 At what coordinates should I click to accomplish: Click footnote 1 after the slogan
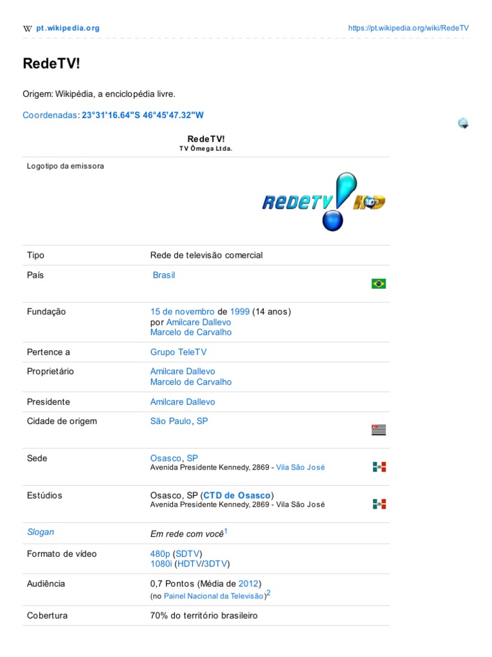point(226,531)
